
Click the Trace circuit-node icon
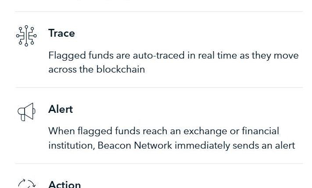pos(26,36)
